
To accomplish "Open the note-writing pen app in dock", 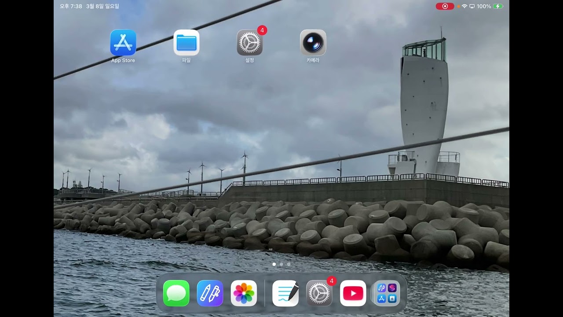I will click(x=285, y=293).
